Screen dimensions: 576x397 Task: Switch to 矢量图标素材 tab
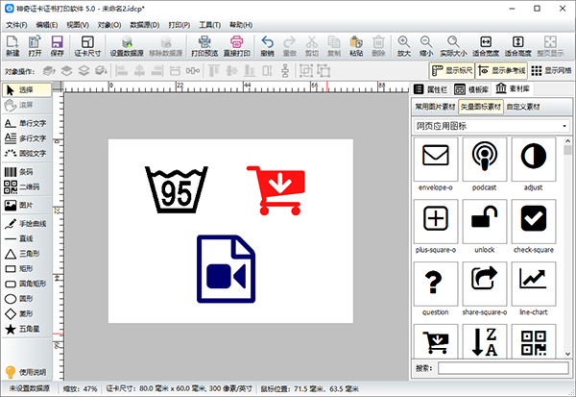click(481, 107)
